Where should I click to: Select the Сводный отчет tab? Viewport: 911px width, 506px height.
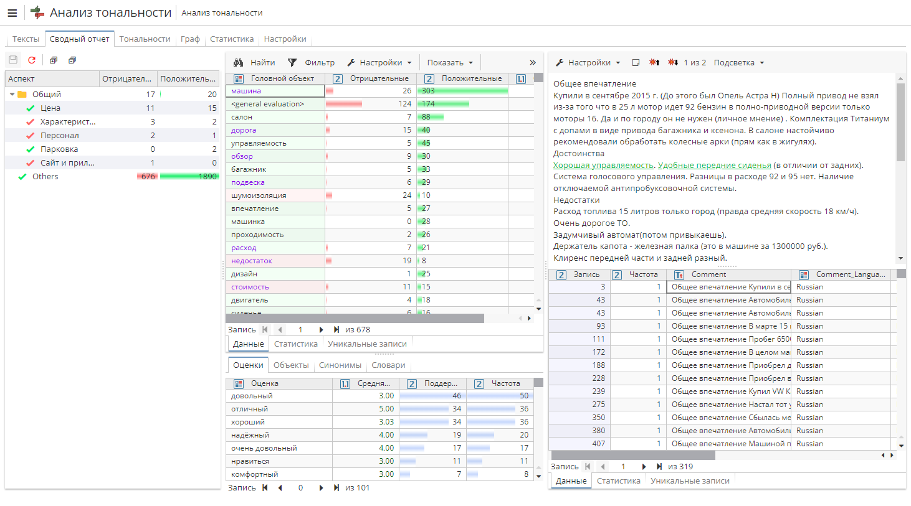(x=79, y=39)
